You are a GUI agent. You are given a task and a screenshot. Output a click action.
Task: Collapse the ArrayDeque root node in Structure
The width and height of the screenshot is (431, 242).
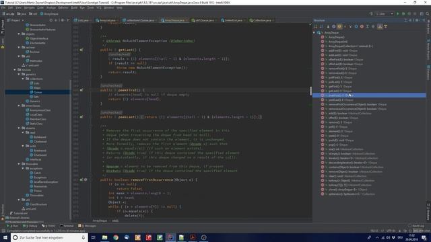click(x=314, y=33)
